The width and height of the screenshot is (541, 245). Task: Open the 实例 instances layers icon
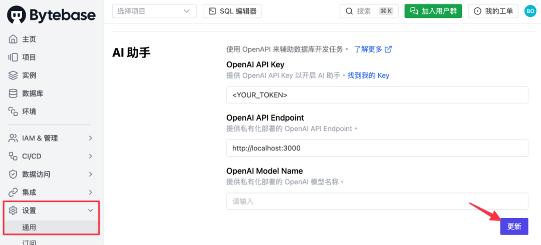(x=13, y=75)
